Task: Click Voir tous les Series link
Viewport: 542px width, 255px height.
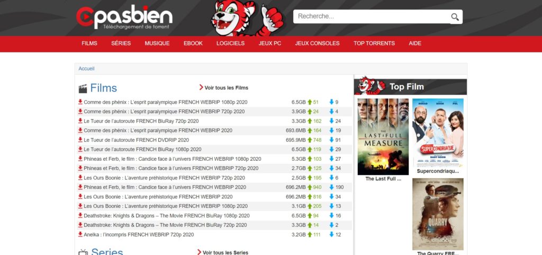Action: pyautogui.click(x=225, y=252)
